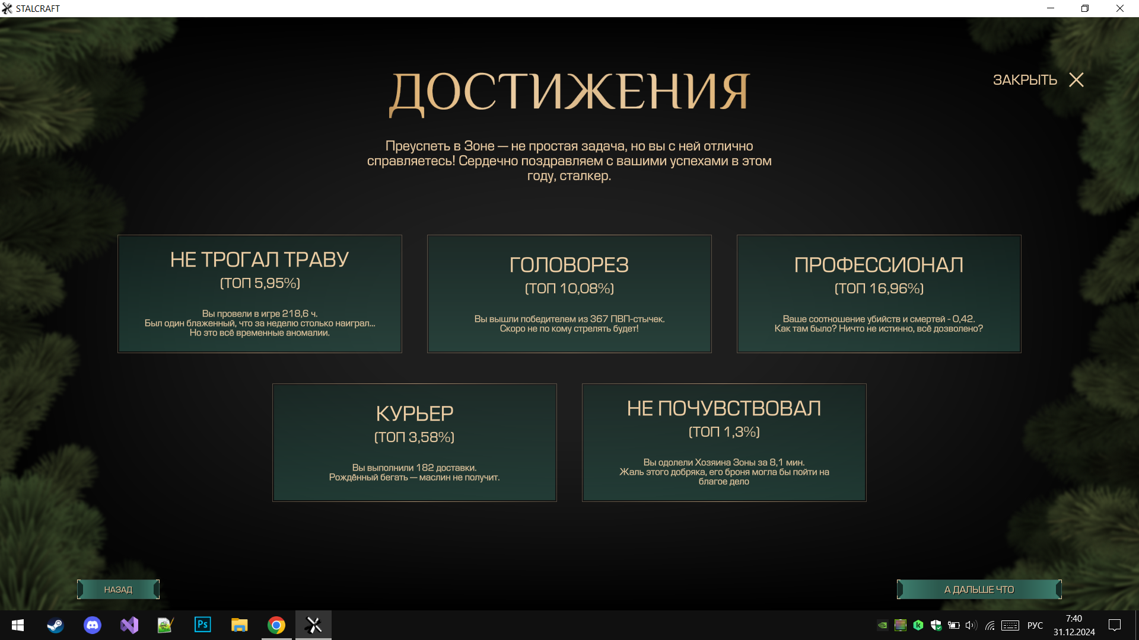The height and width of the screenshot is (640, 1139).
Task: Click the 'Вы провели в игре 218,6 ч.' text
Action: coord(260,313)
